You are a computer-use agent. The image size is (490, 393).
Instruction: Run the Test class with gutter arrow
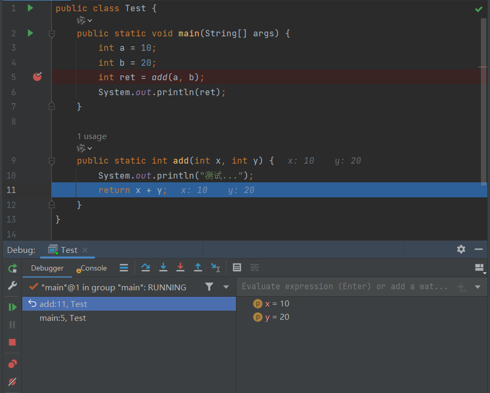[30, 8]
